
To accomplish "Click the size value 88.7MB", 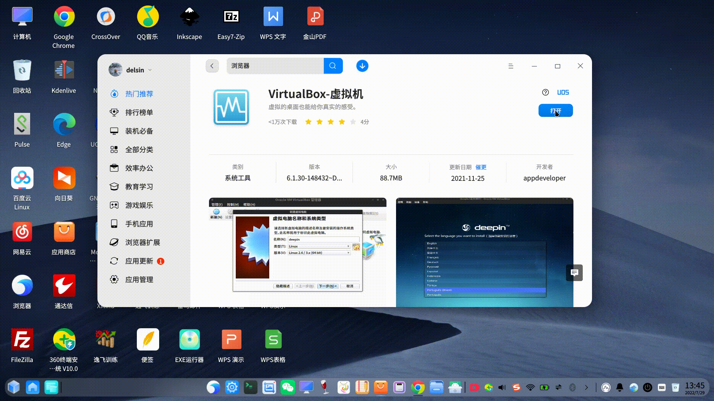I will (391, 178).
